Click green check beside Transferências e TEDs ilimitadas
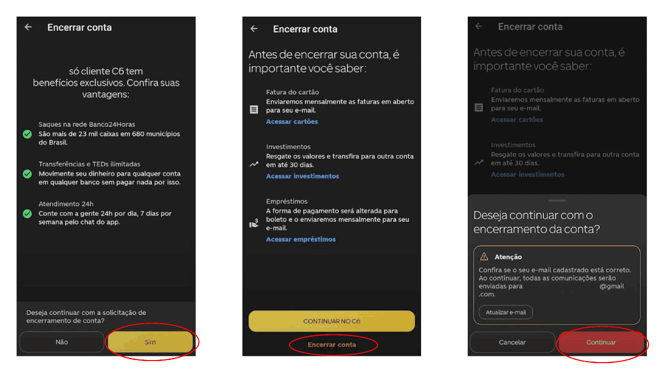The height and width of the screenshot is (373, 663). pos(27,174)
